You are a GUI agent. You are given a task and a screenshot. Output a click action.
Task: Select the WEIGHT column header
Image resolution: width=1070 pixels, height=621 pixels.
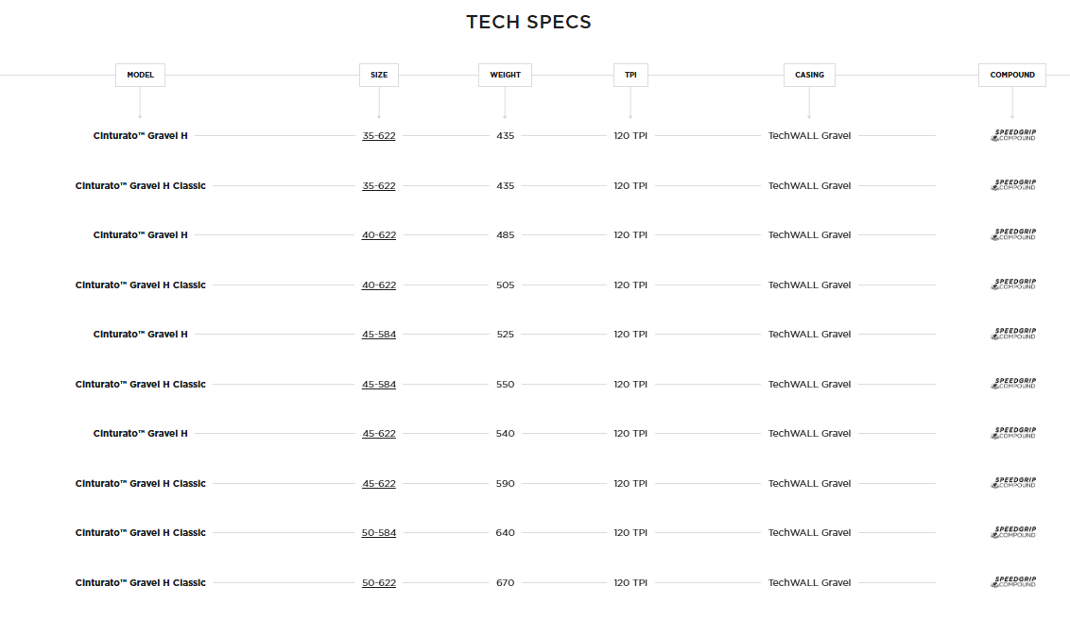pyautogui.click(x=505, y=75)
